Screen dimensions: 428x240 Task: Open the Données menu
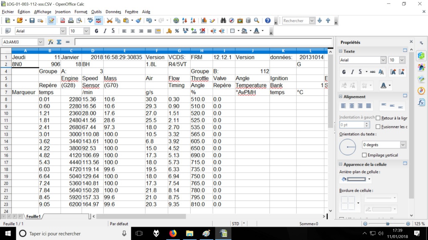click(113, 12)
